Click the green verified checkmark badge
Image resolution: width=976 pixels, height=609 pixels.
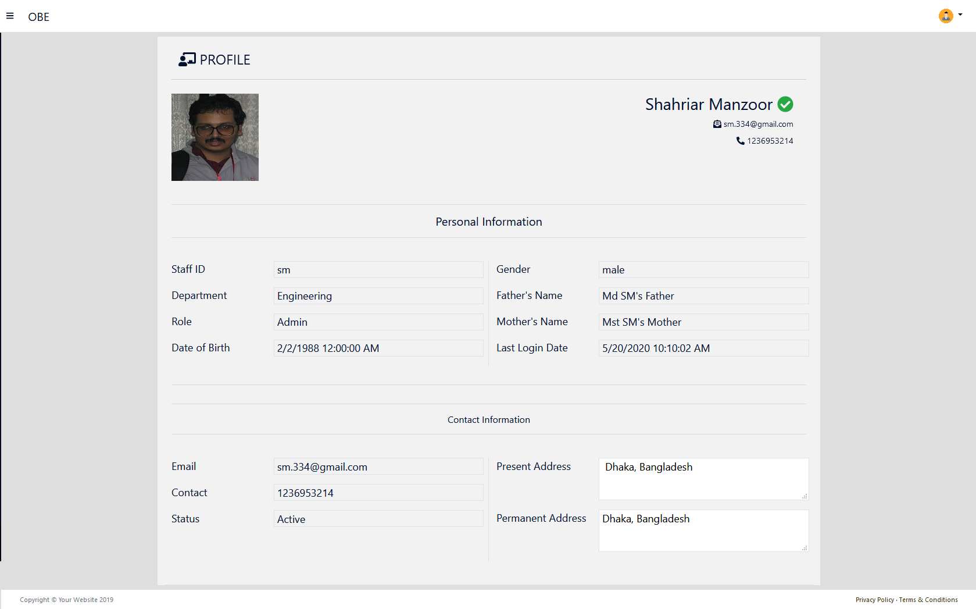click(x=785, y=104)
